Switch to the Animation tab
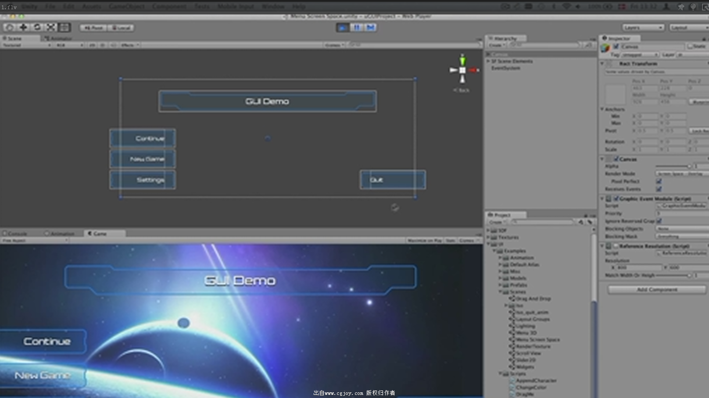 click(x=60, y=234)
